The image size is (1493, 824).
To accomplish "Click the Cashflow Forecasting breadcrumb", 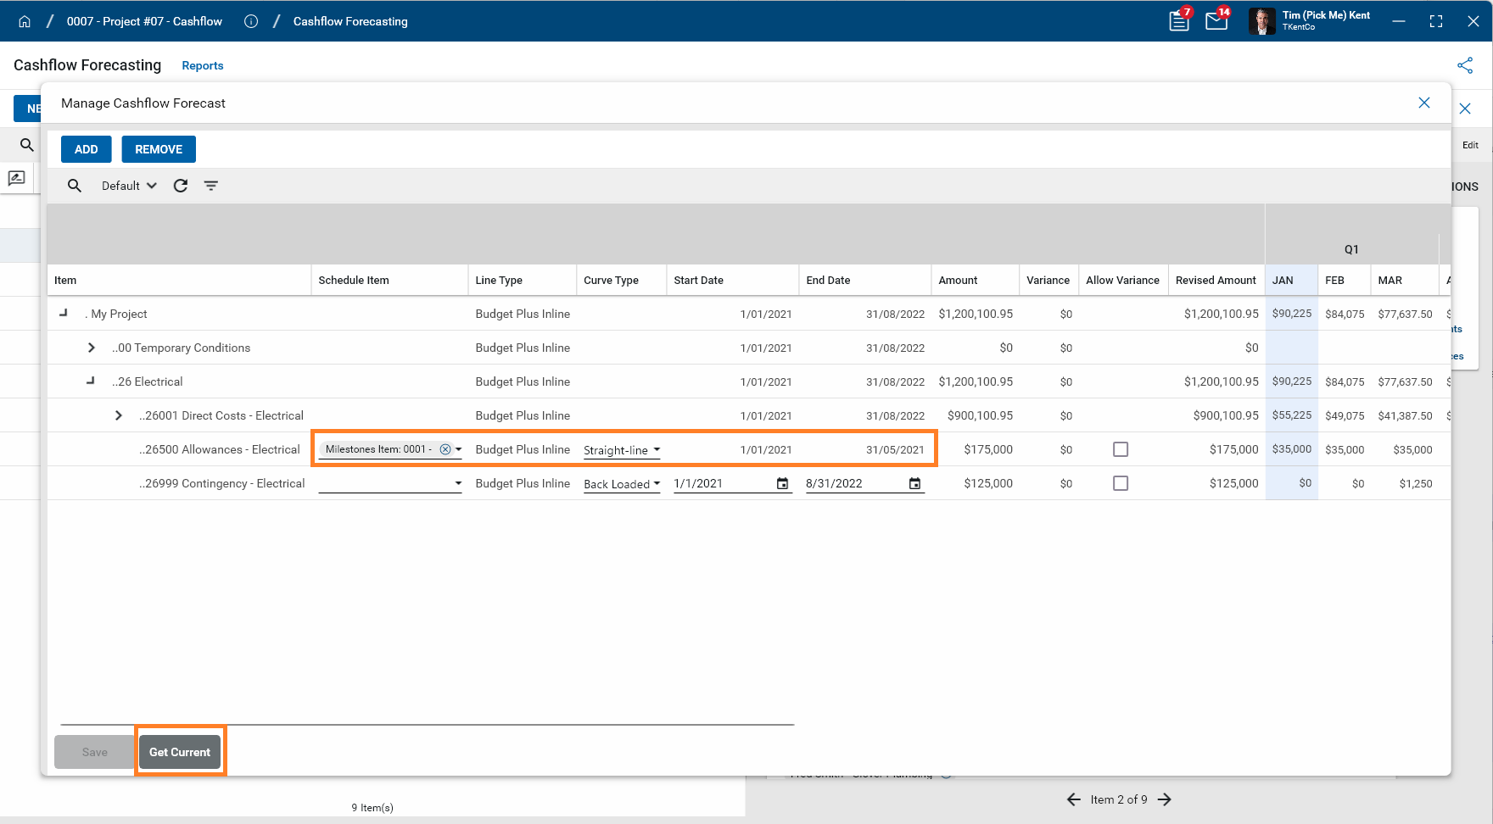I will [x=350, y=21].
